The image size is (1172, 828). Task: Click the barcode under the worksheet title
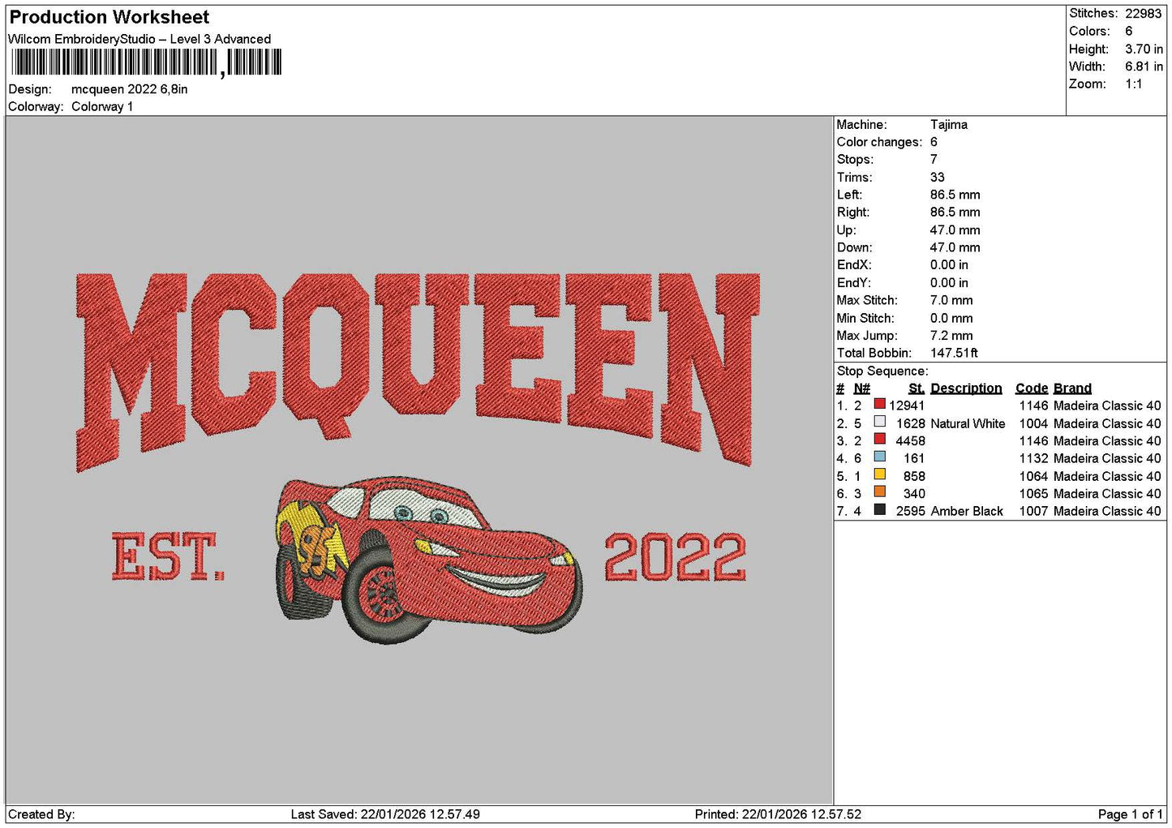146,62
